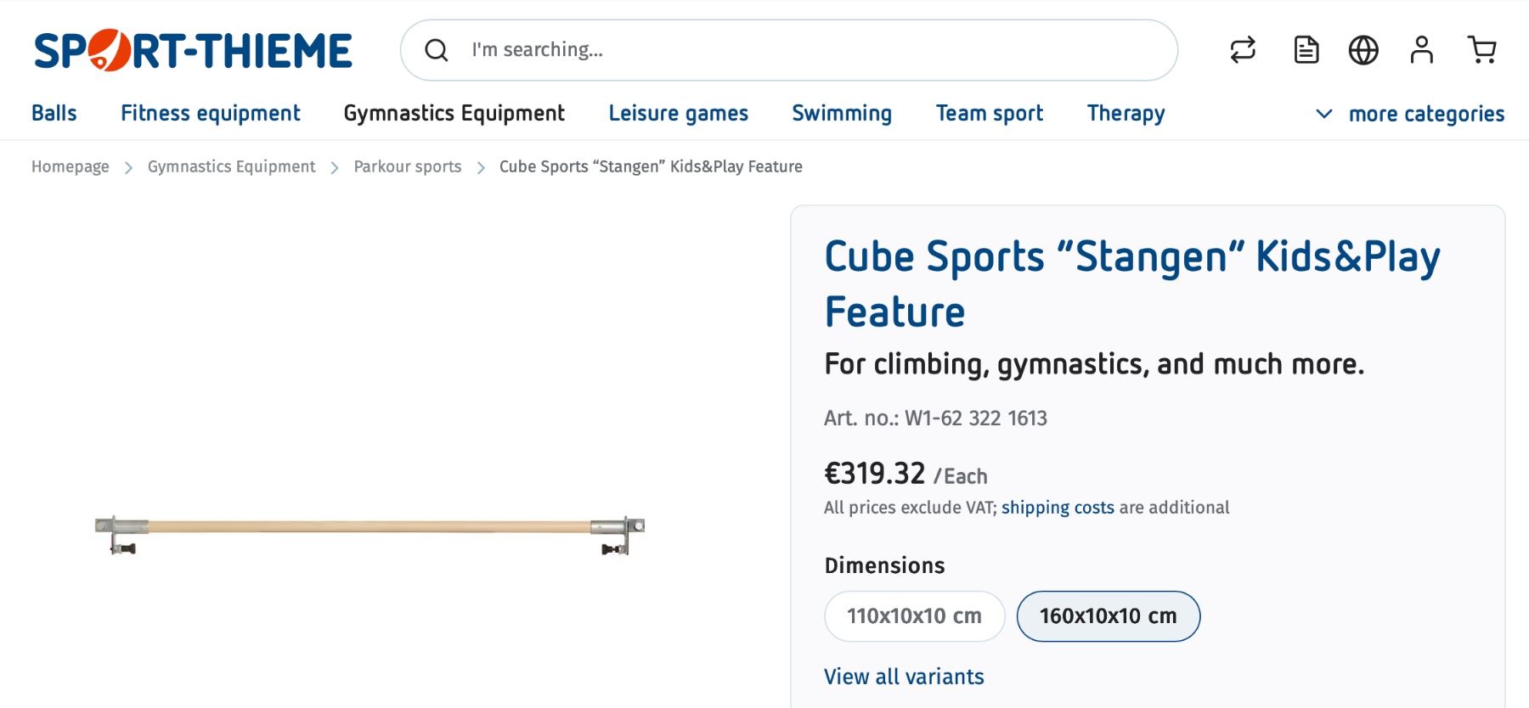Click the Sport-Thieme logo

tap(193, 50)
